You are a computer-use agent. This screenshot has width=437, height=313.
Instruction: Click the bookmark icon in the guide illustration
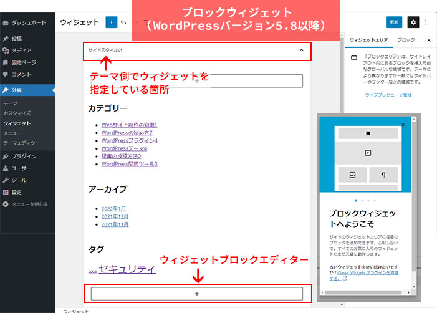(x=368, y=133)
